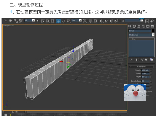Screen dimensions: 161x116
Task: Open the 'View' reference coordinate dropdown
Action: [80, 20]
